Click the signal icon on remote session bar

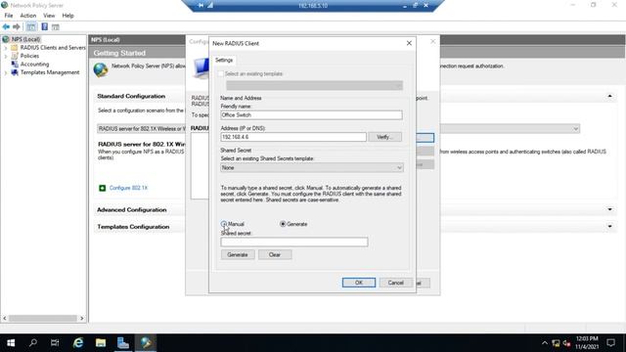pos(210,5)
